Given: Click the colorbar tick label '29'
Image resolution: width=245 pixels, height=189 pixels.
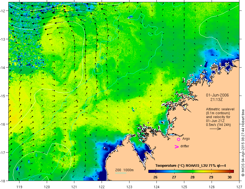Looking at the screenshot, I should tap(211, 177).
